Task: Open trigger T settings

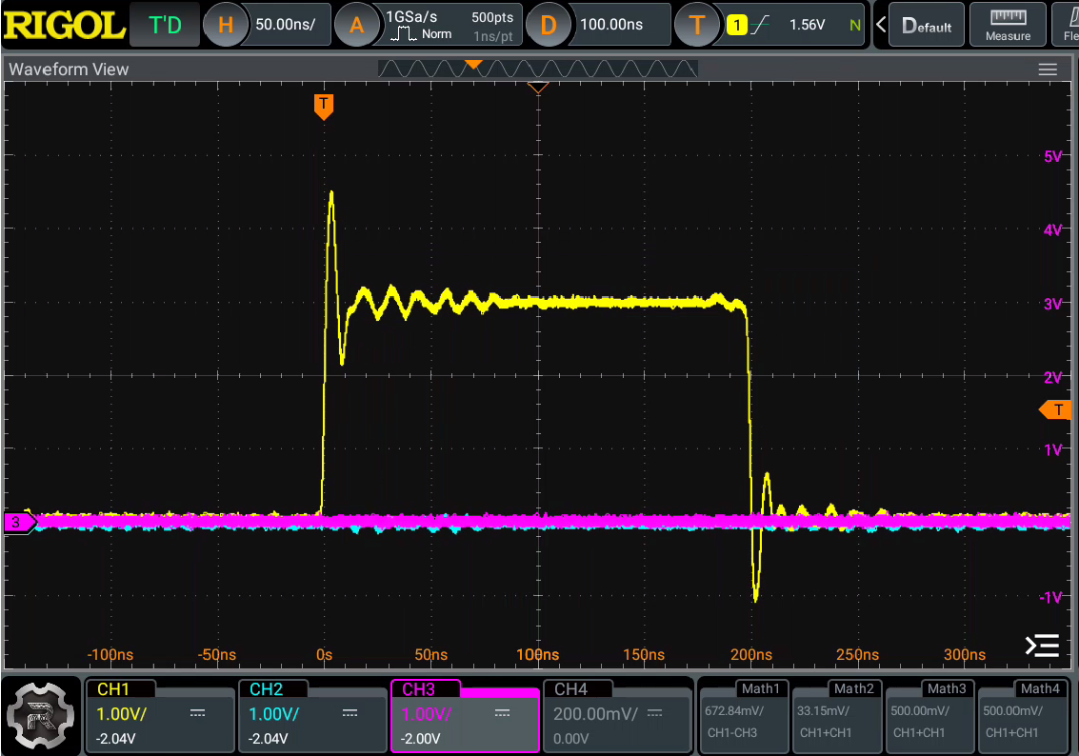Action: click(x=697, y=25)
